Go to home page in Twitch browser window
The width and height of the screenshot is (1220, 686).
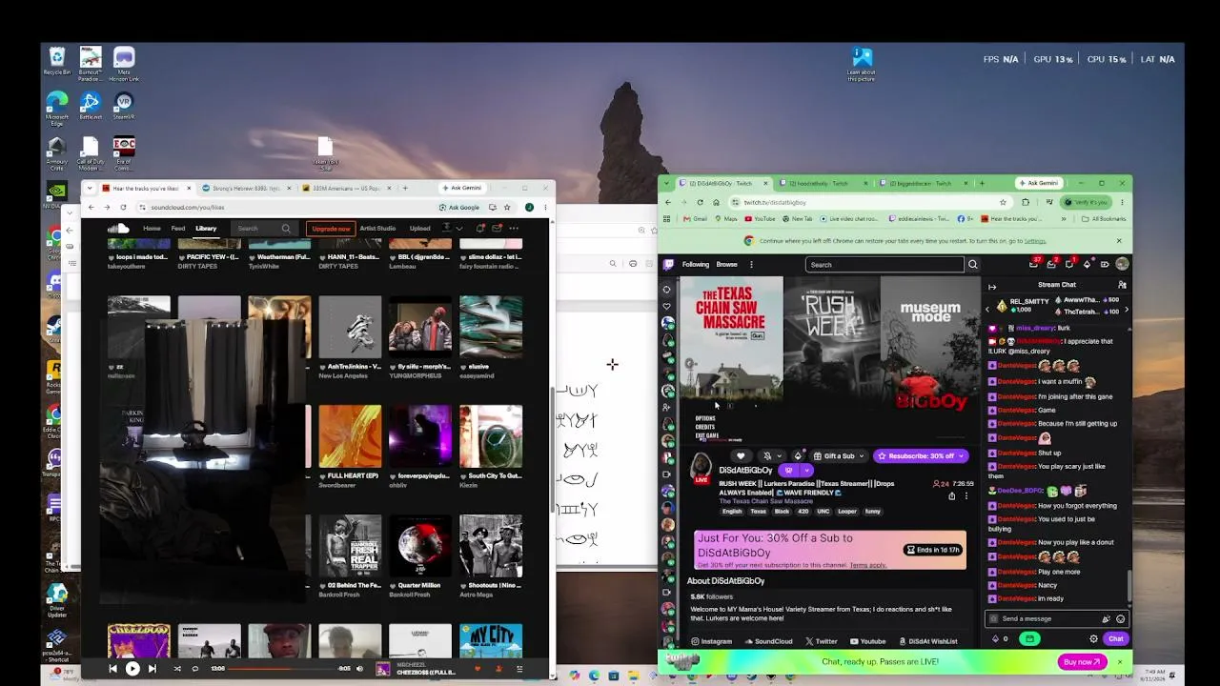pyautogui.click(x=715, y=202)
